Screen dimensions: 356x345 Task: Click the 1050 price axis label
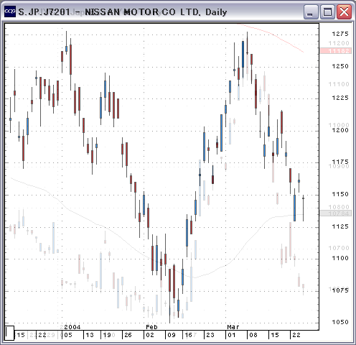click(340, 322)
